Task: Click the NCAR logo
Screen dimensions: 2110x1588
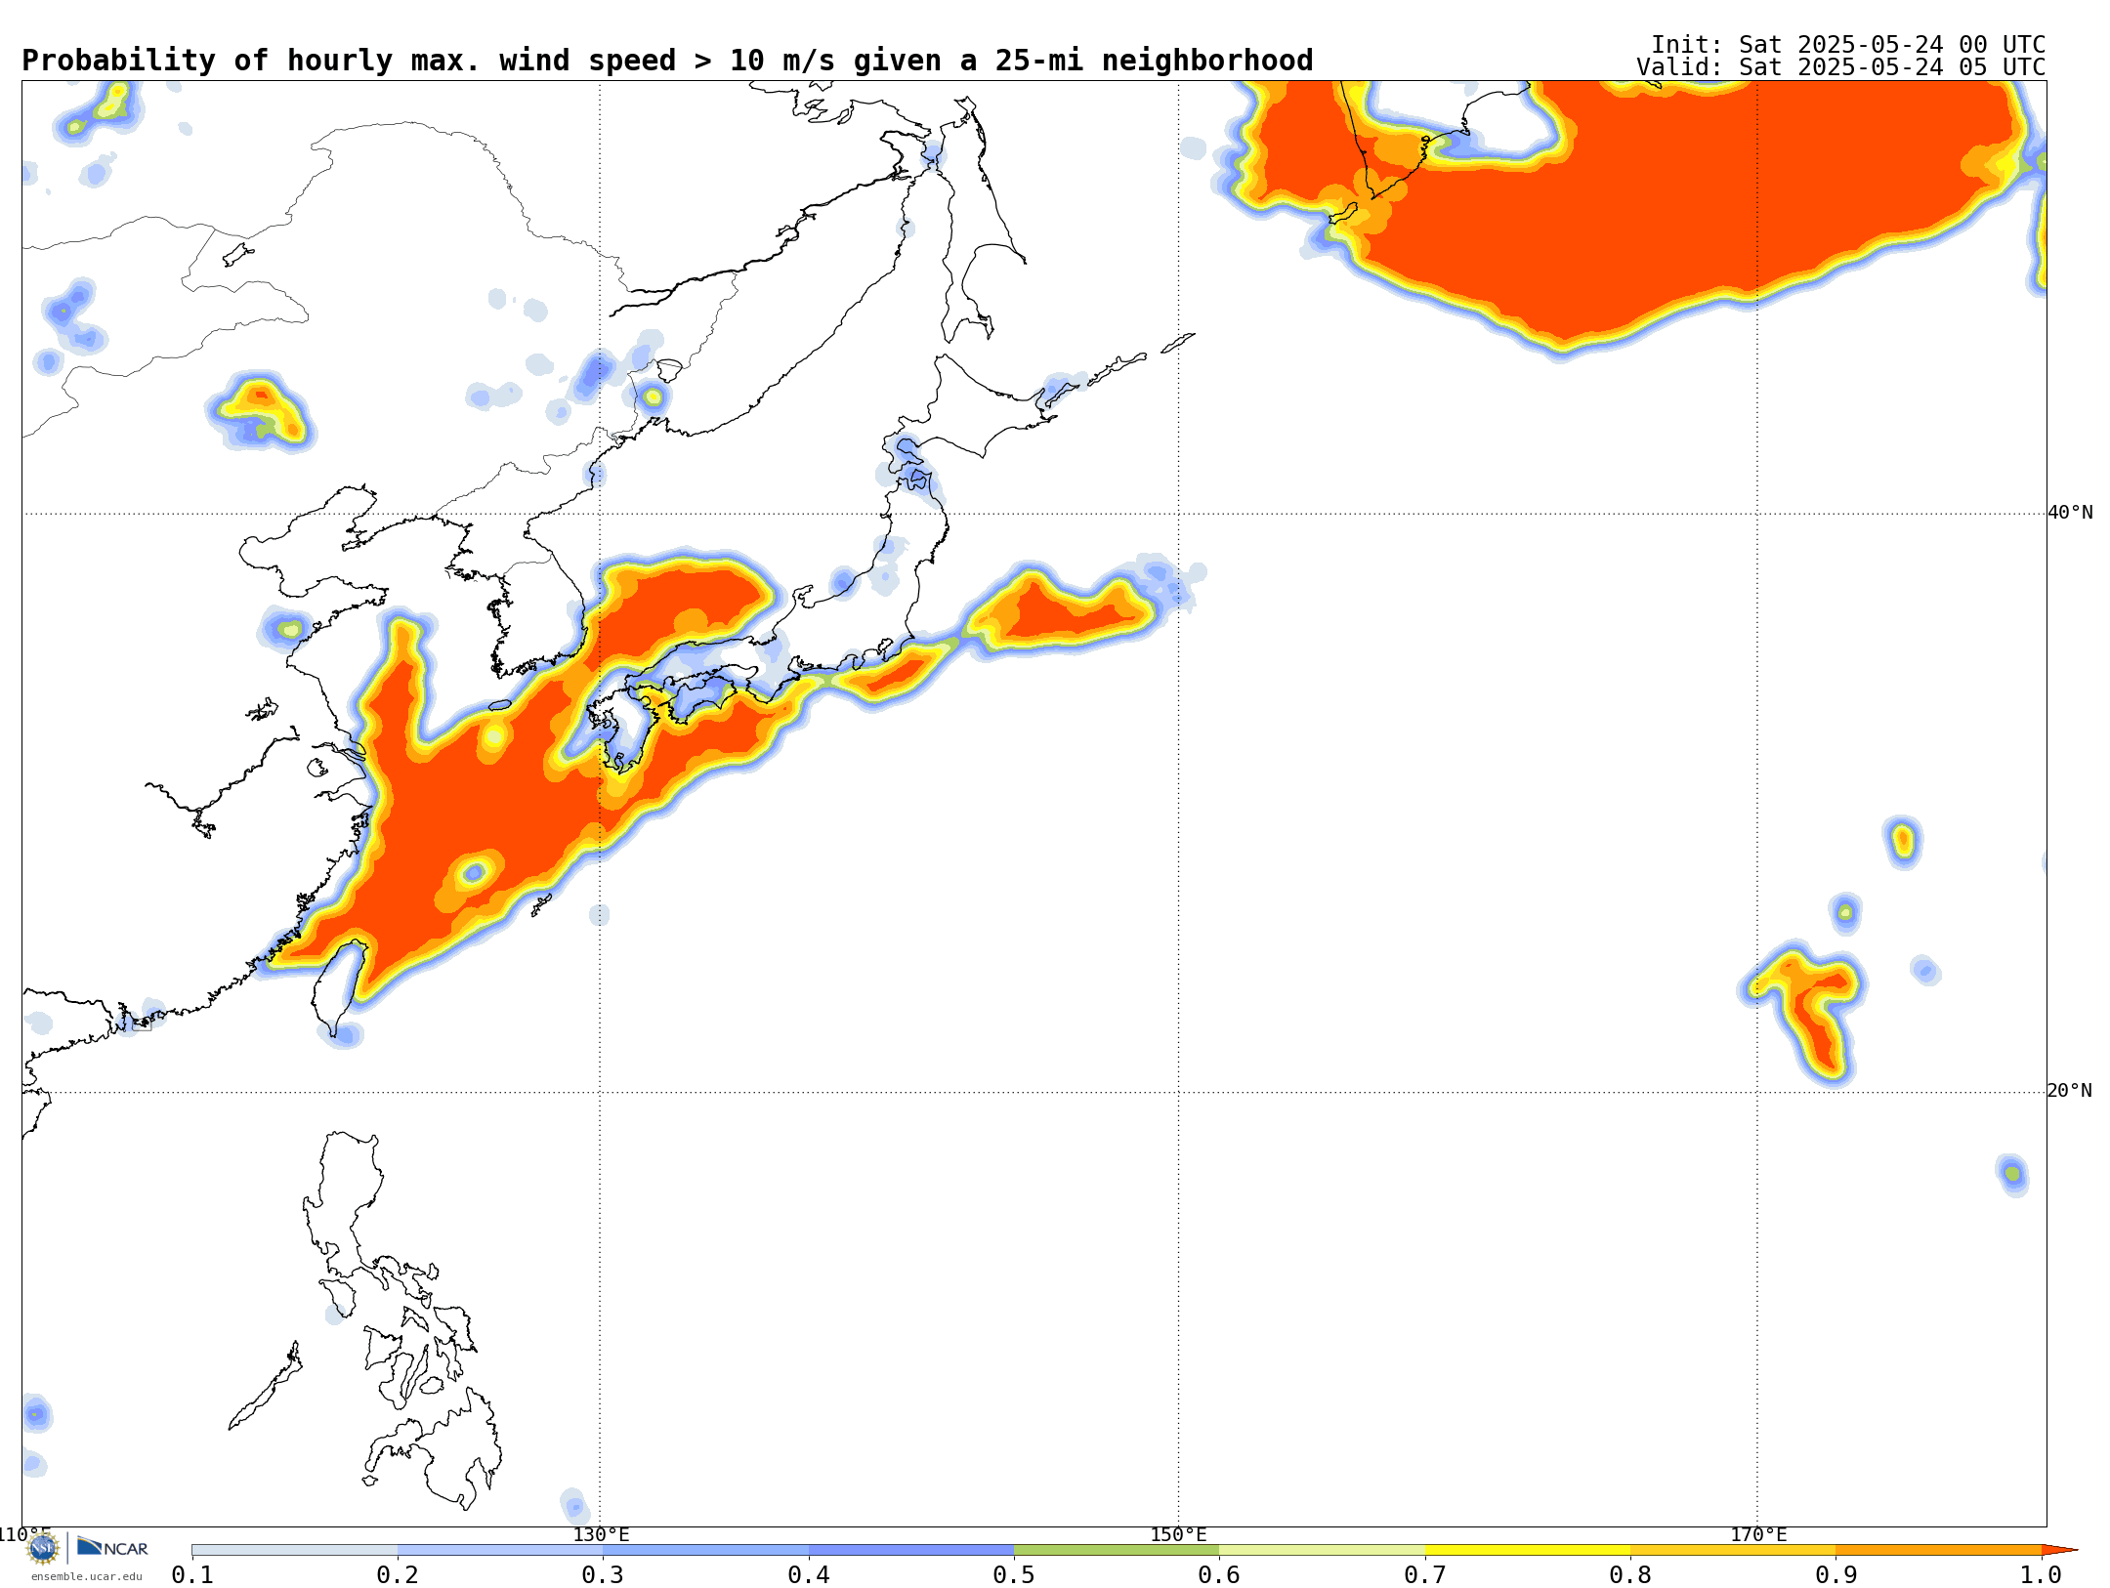Action: pos(112,1547)
